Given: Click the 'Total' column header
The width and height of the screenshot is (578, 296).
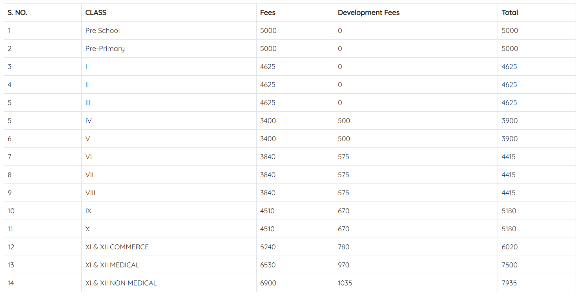Looking at the screenshot, I should pos(510,13).
